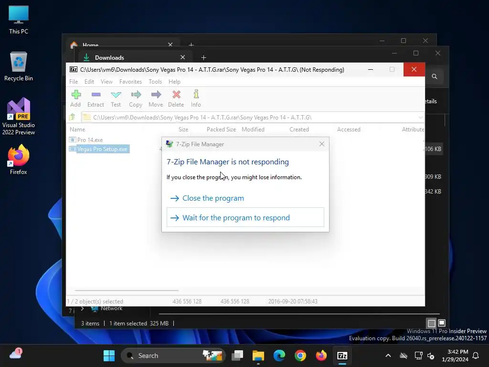This screenshot has height=367, width=489.
Task: Sort by the Name column header
Action: pos(77,129)
